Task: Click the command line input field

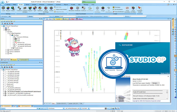Action: 21,108
